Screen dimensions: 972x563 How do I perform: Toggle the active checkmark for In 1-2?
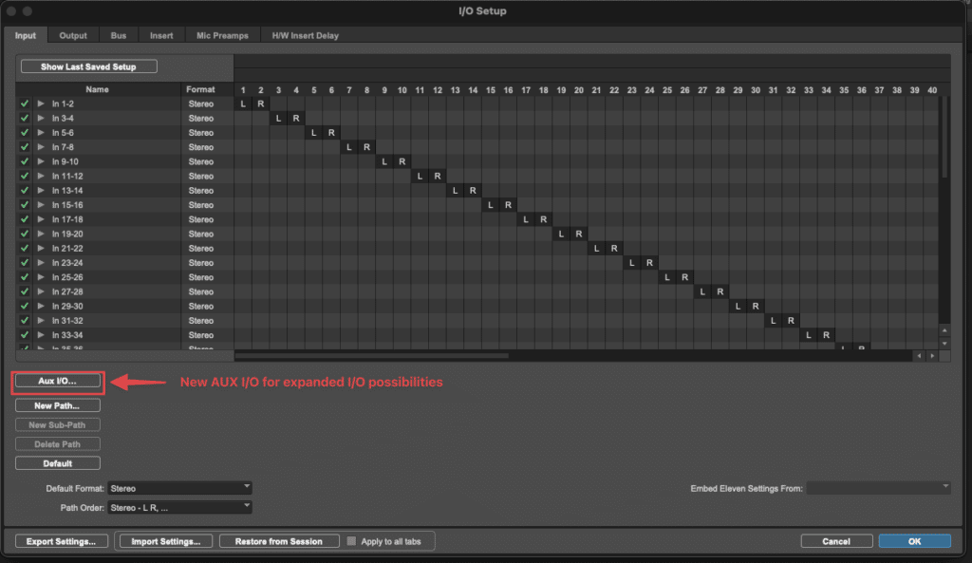25,103
